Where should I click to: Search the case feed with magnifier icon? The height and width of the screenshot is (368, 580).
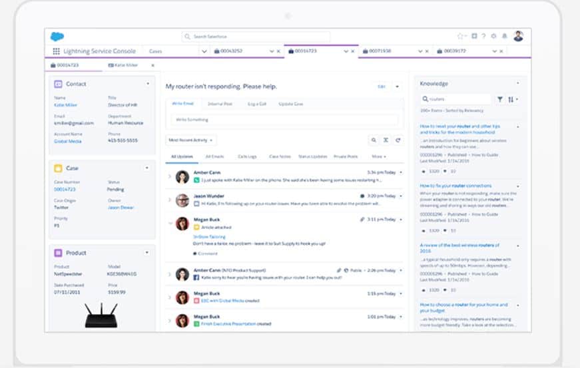(x=374, y=140)
